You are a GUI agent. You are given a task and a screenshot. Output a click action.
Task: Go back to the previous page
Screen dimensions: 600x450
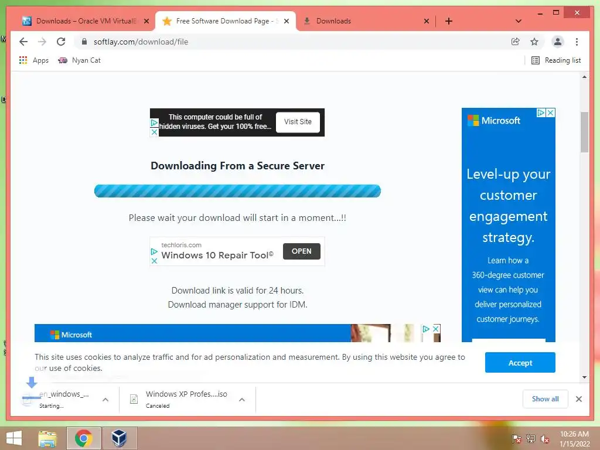pyautogui.click(x=23, y=42)
